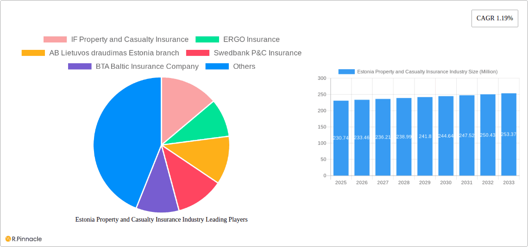The image size is (528, 247).
Task: Click the 2028 bar showing 238.99
Action: tap(404, 137)
